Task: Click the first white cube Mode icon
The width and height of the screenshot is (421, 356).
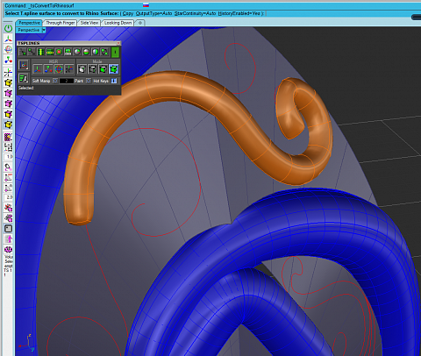Action: click(x=82, y=69)
